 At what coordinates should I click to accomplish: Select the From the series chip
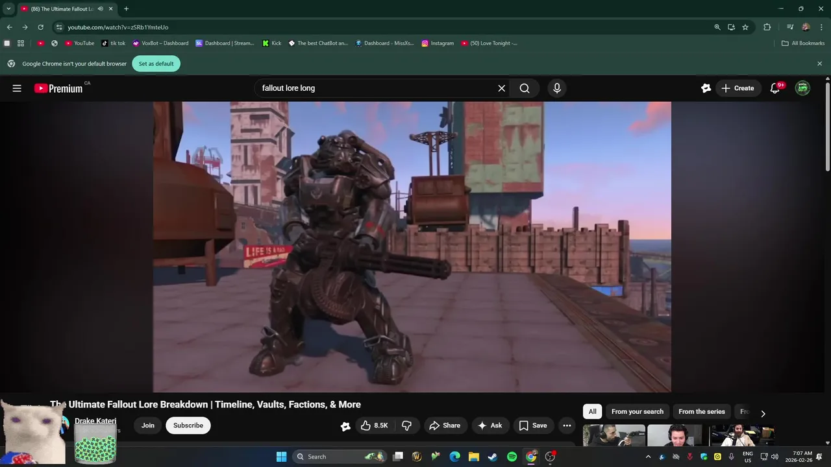tap(702, 412)
